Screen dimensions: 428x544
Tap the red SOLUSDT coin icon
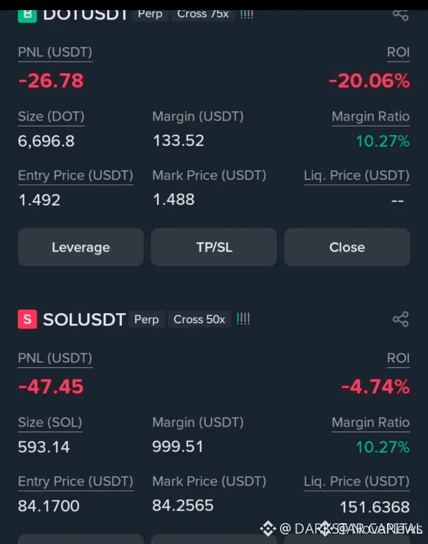[x=27, y=319]
